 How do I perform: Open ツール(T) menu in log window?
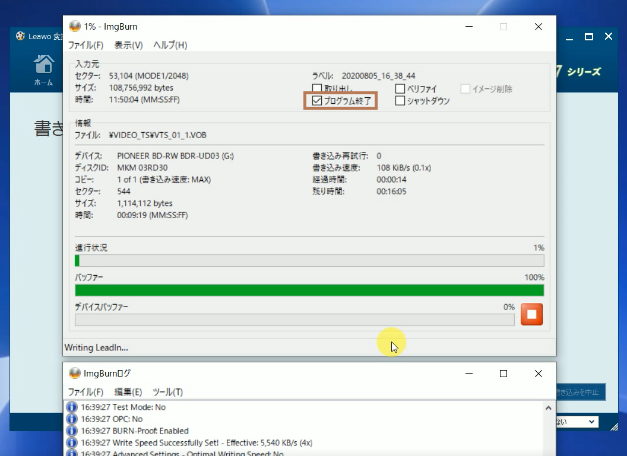(x=167, y=392)
